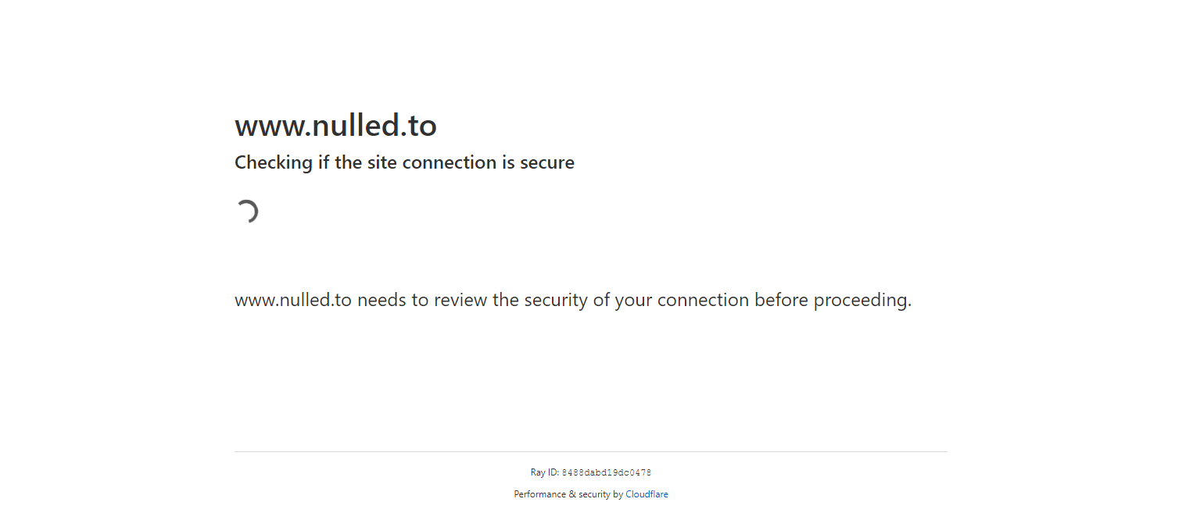Click "security" in the body paragraph

point(556,301)
